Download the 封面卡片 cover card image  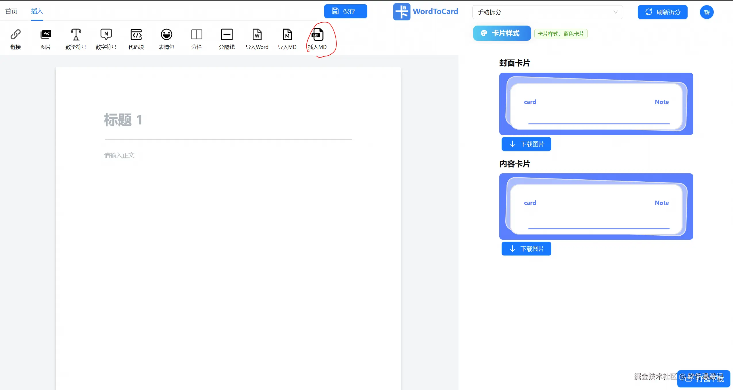coord(526,144)
